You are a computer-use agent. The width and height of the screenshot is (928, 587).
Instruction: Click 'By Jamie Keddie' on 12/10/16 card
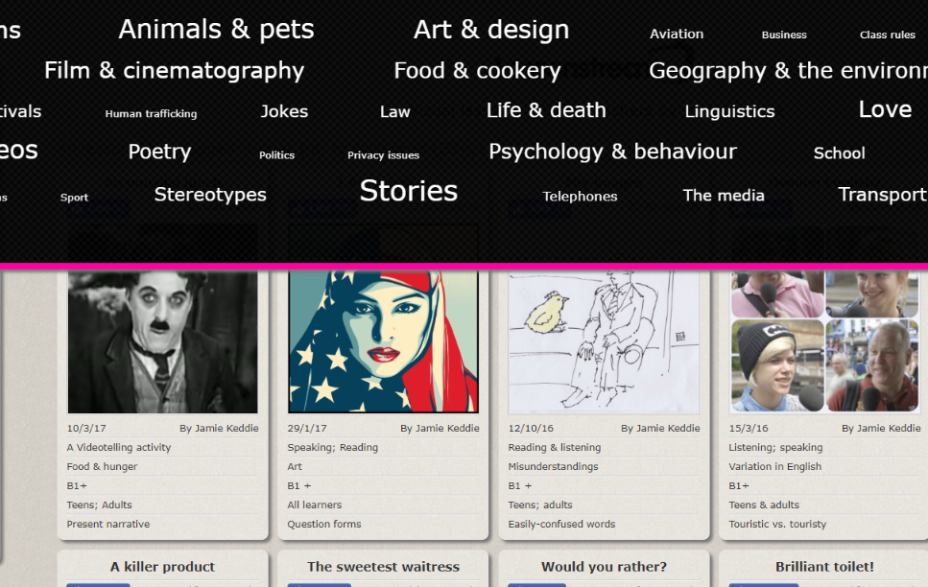click(660, 429)
